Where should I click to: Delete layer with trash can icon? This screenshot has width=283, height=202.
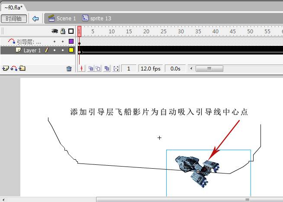pyautogui.click(x=69, y=68)
